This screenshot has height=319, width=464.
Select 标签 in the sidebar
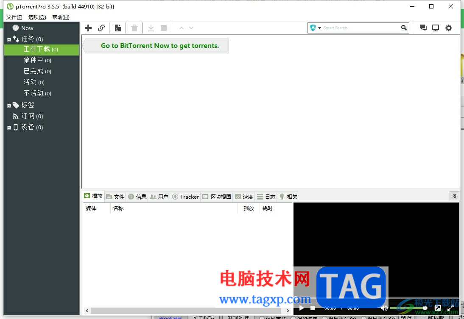click(x=28, y=105)
